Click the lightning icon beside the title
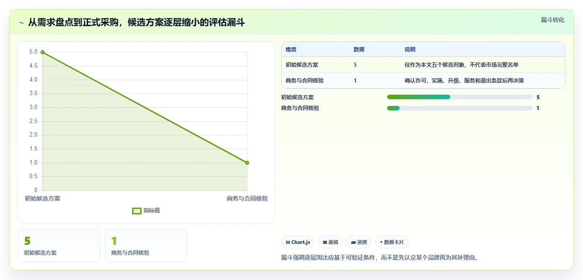The image size is (583, 280). [22, 23]
